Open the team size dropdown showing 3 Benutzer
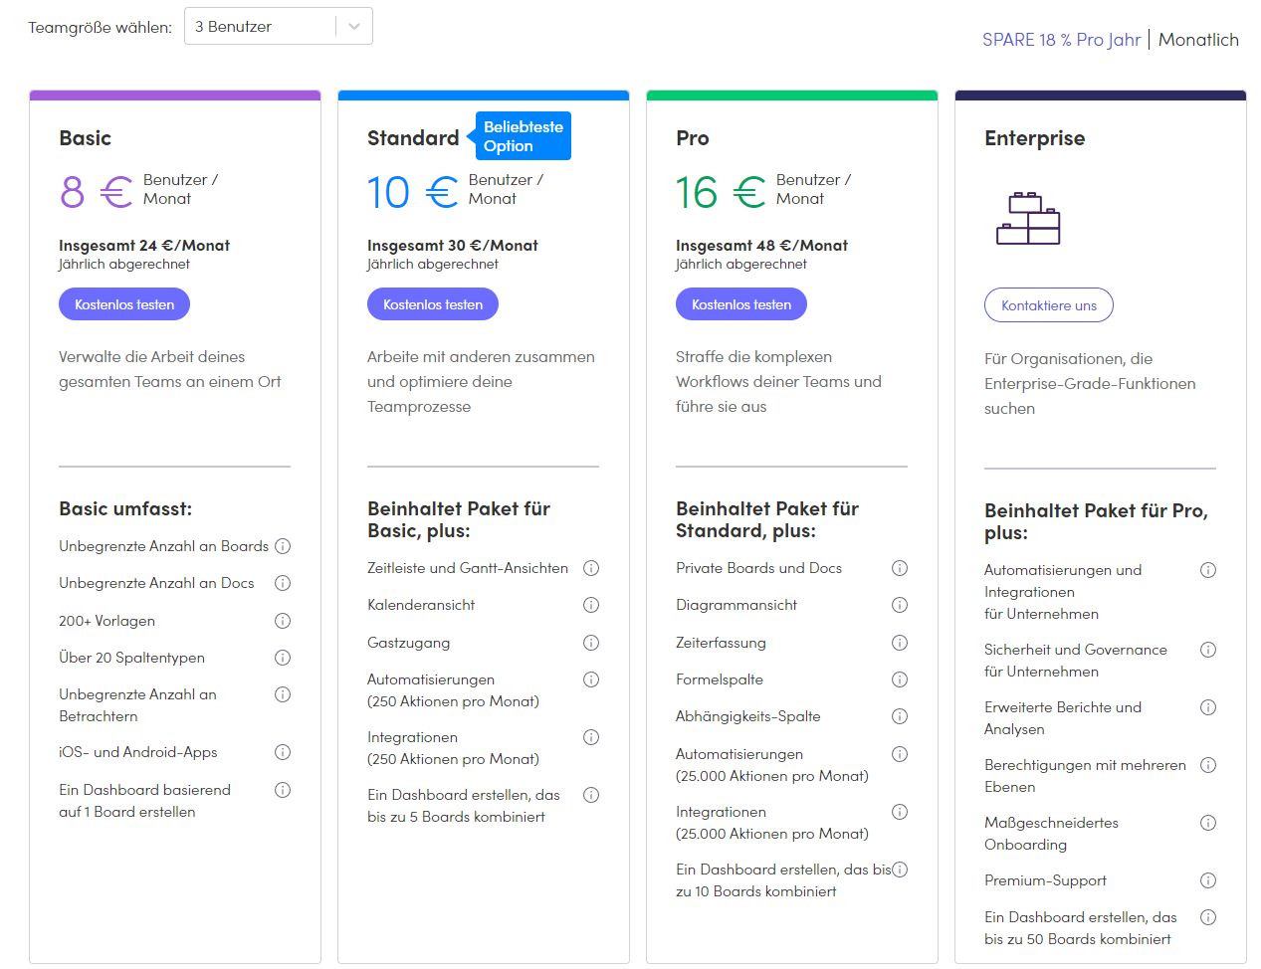This screenshot has height=969, width=1261. point(264,27)
